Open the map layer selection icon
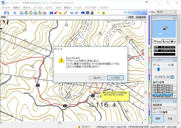181x128 pixels. click(x=15, y=13)
